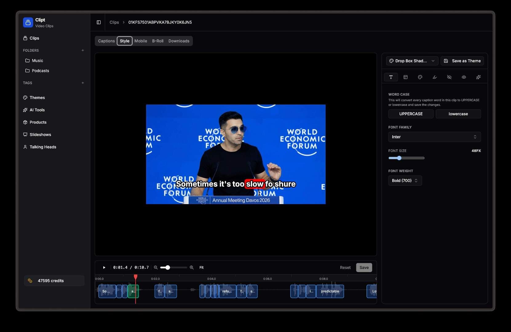Convert captions to UPPERCASE
Viewport: 511px width, 332px height.
pyautogui.click(x=411, y=114)
